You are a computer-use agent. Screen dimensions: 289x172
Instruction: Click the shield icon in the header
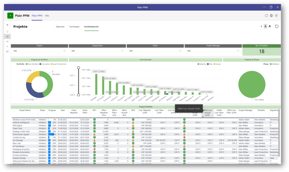point(276,16)
